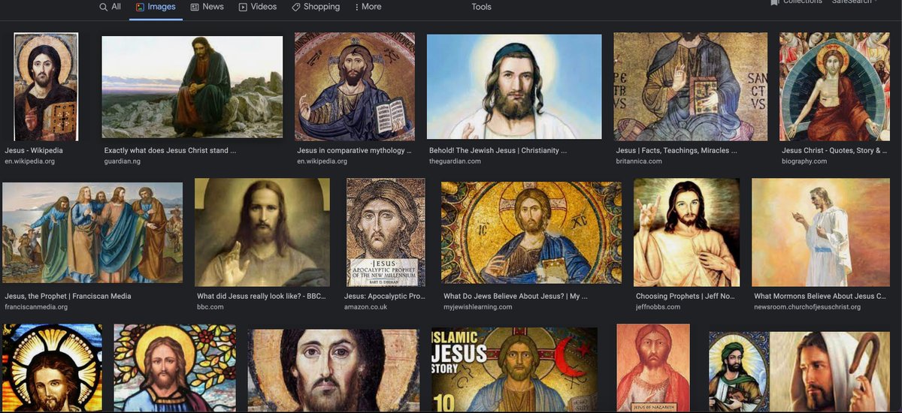This screenshot has height=413, width=902.
Task: Open the close-up icon face thumbnail
Action: click(334, 370)
